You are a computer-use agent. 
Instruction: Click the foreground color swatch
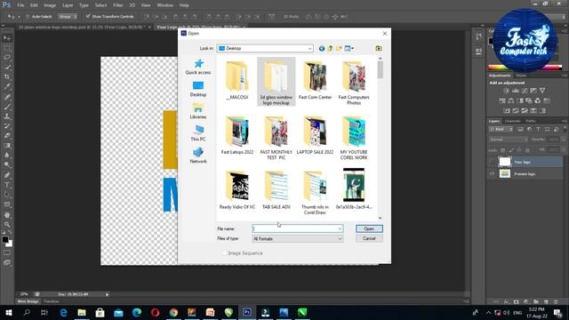(x=5, y=240)
